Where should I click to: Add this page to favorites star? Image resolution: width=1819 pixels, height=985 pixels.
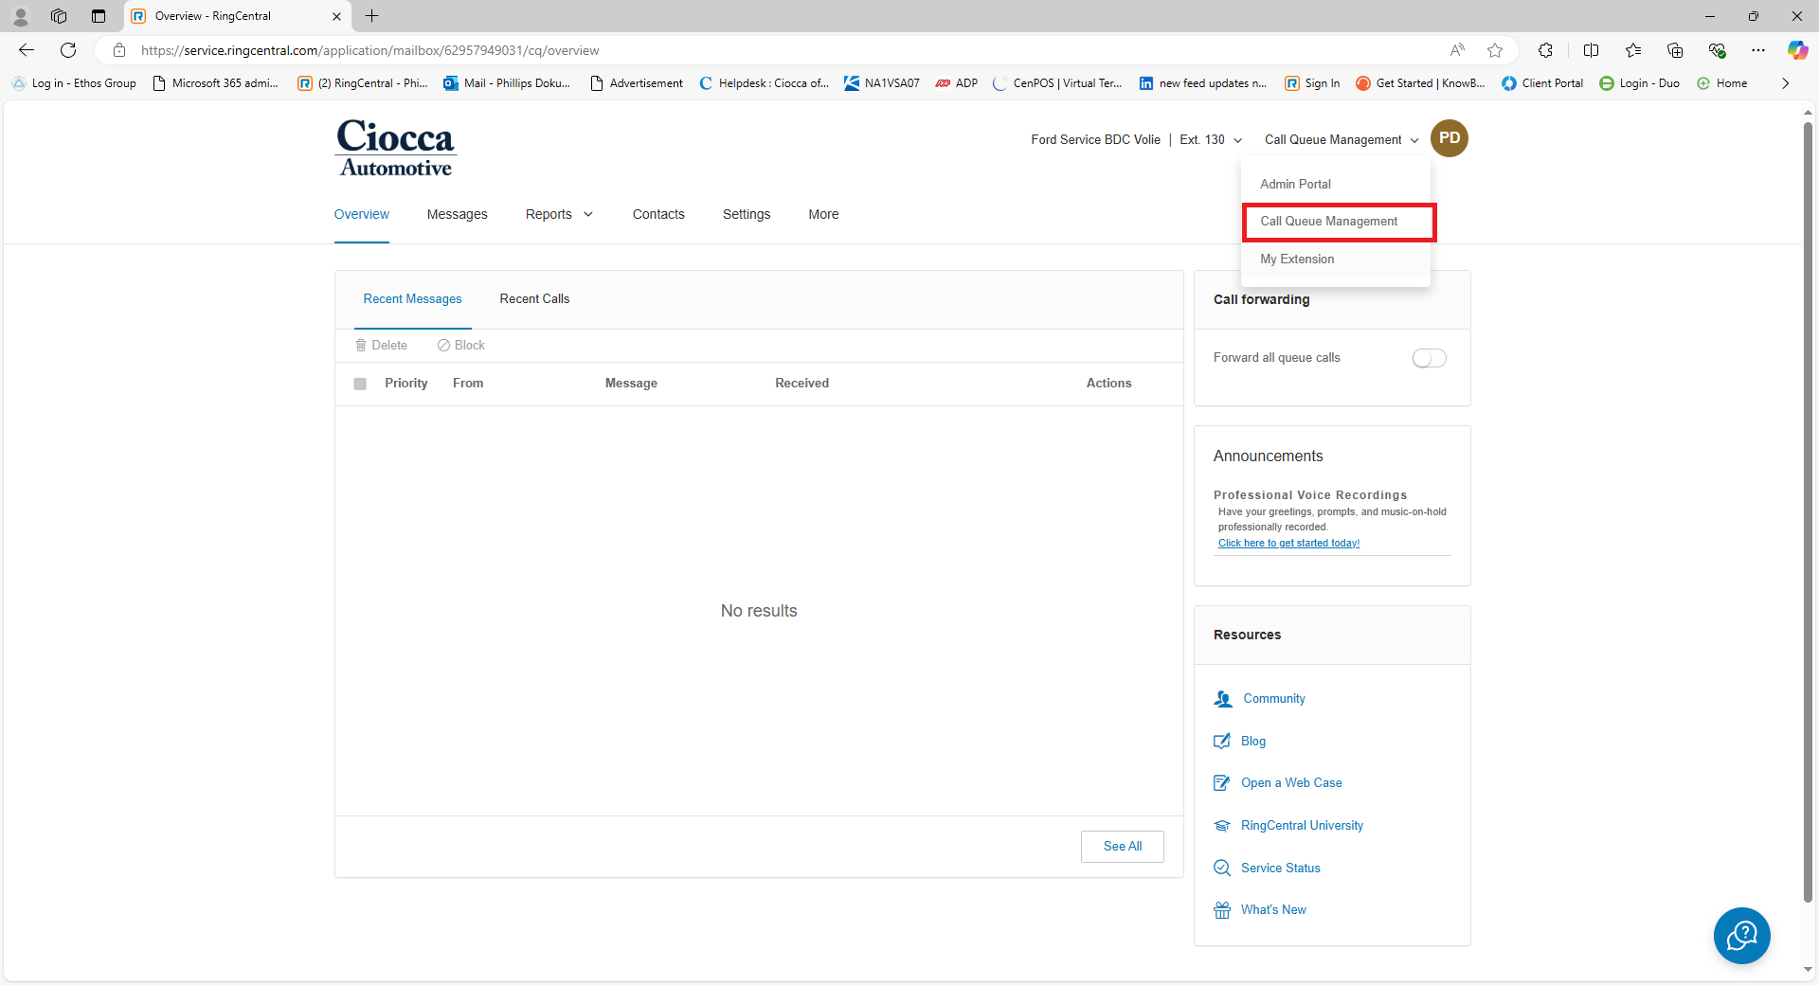(x=1495, y=50)
